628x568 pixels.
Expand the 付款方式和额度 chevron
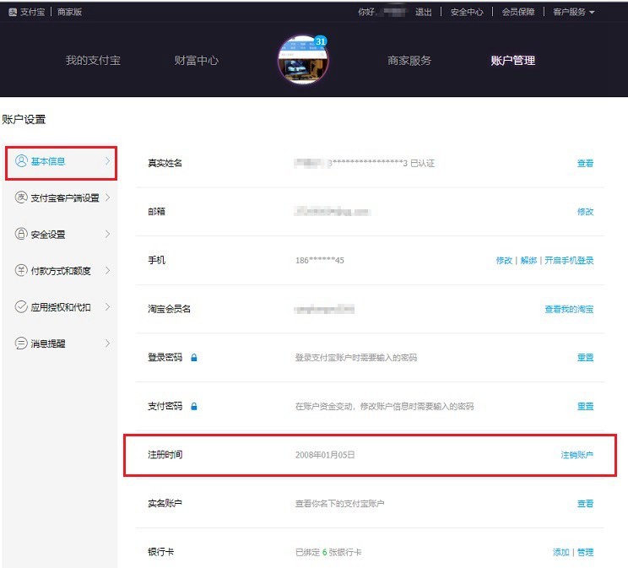coord(107,270)
